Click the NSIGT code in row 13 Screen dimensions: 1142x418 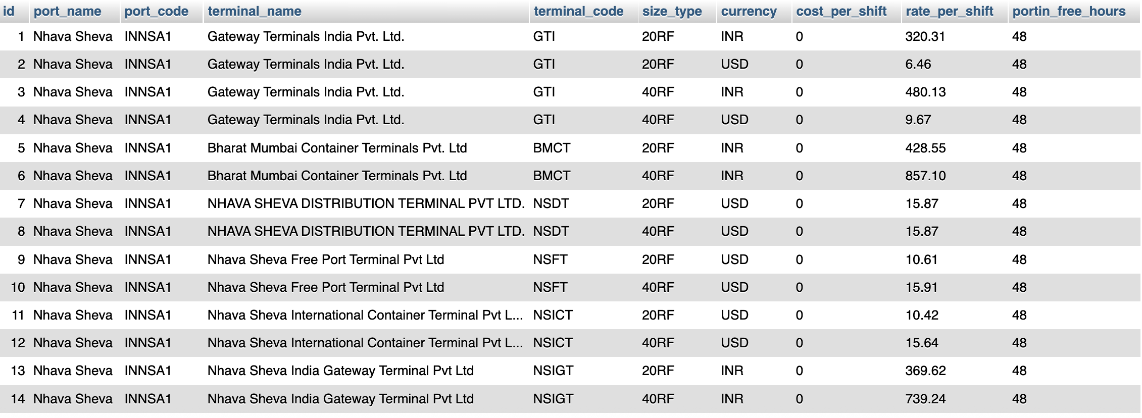[x=553, y=371]
